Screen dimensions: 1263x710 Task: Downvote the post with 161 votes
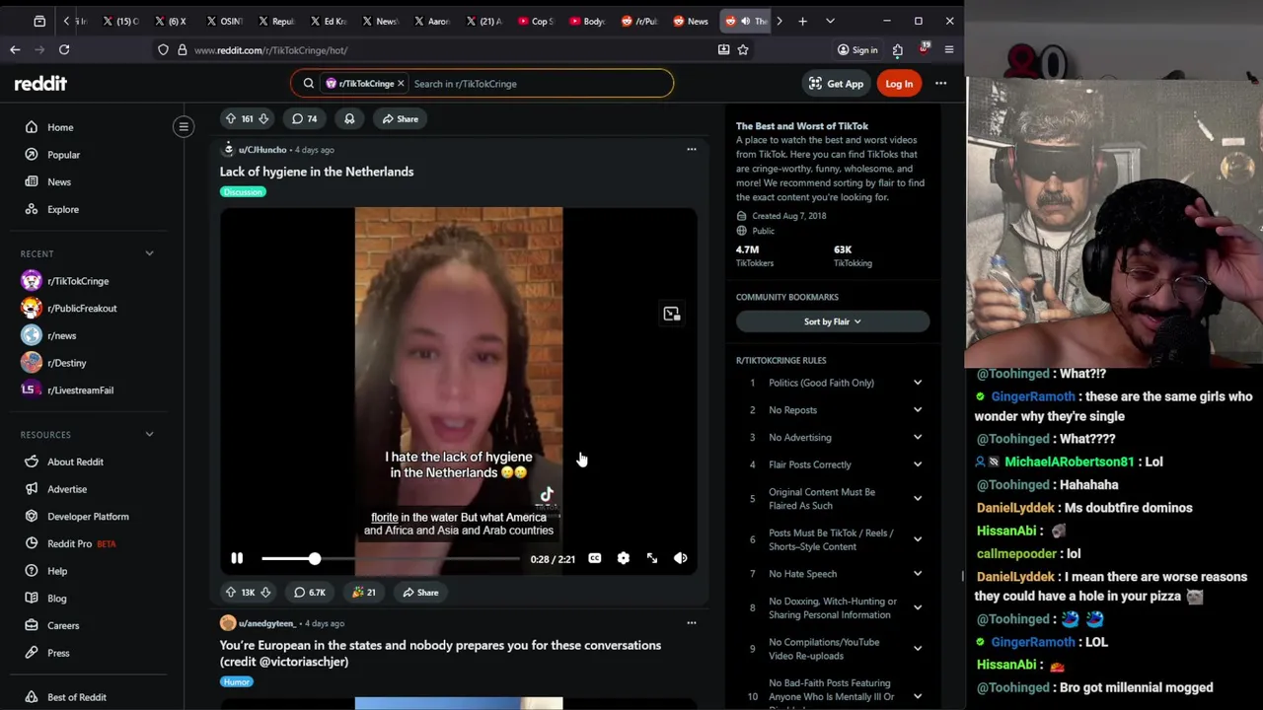click(x=263, y=119)
